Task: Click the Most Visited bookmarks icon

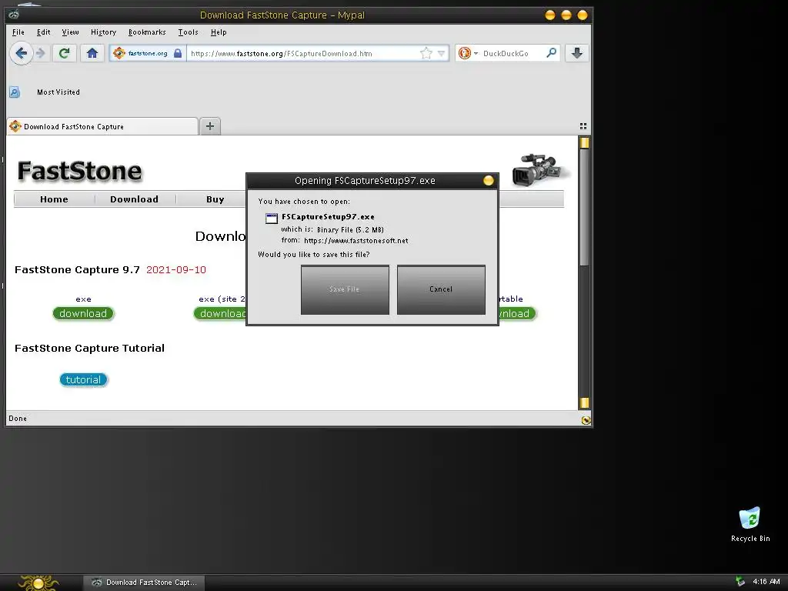Action: click(x=15, y=92)
